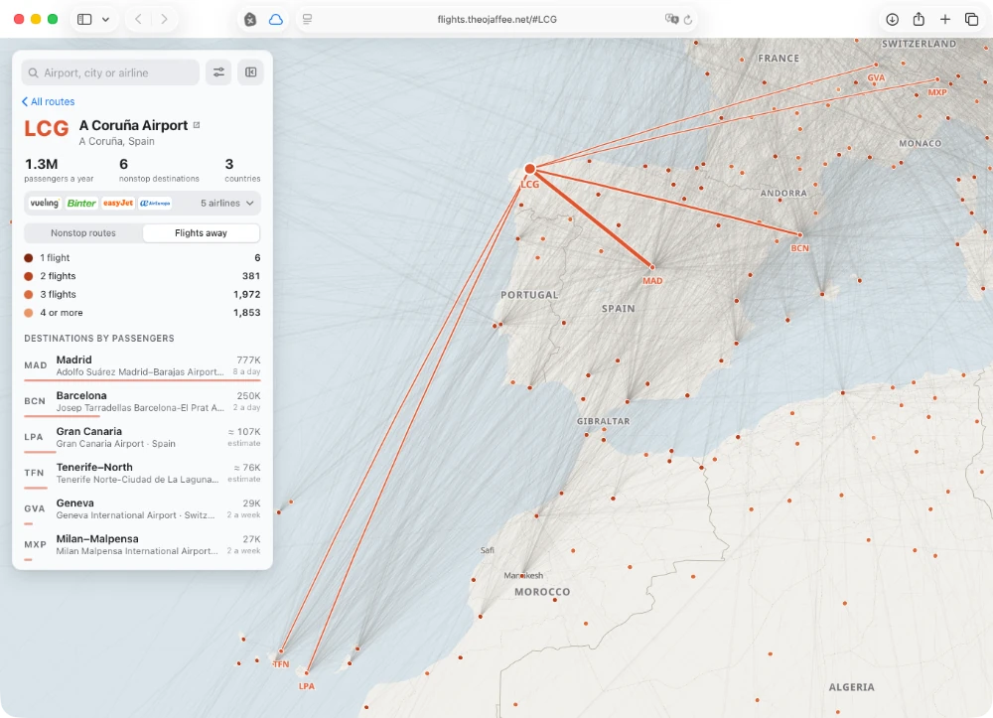Image resolution: width=993 pixels, height=718 pixels.
Task: Open the Madrid destination row
Action: tap(142, 365)
